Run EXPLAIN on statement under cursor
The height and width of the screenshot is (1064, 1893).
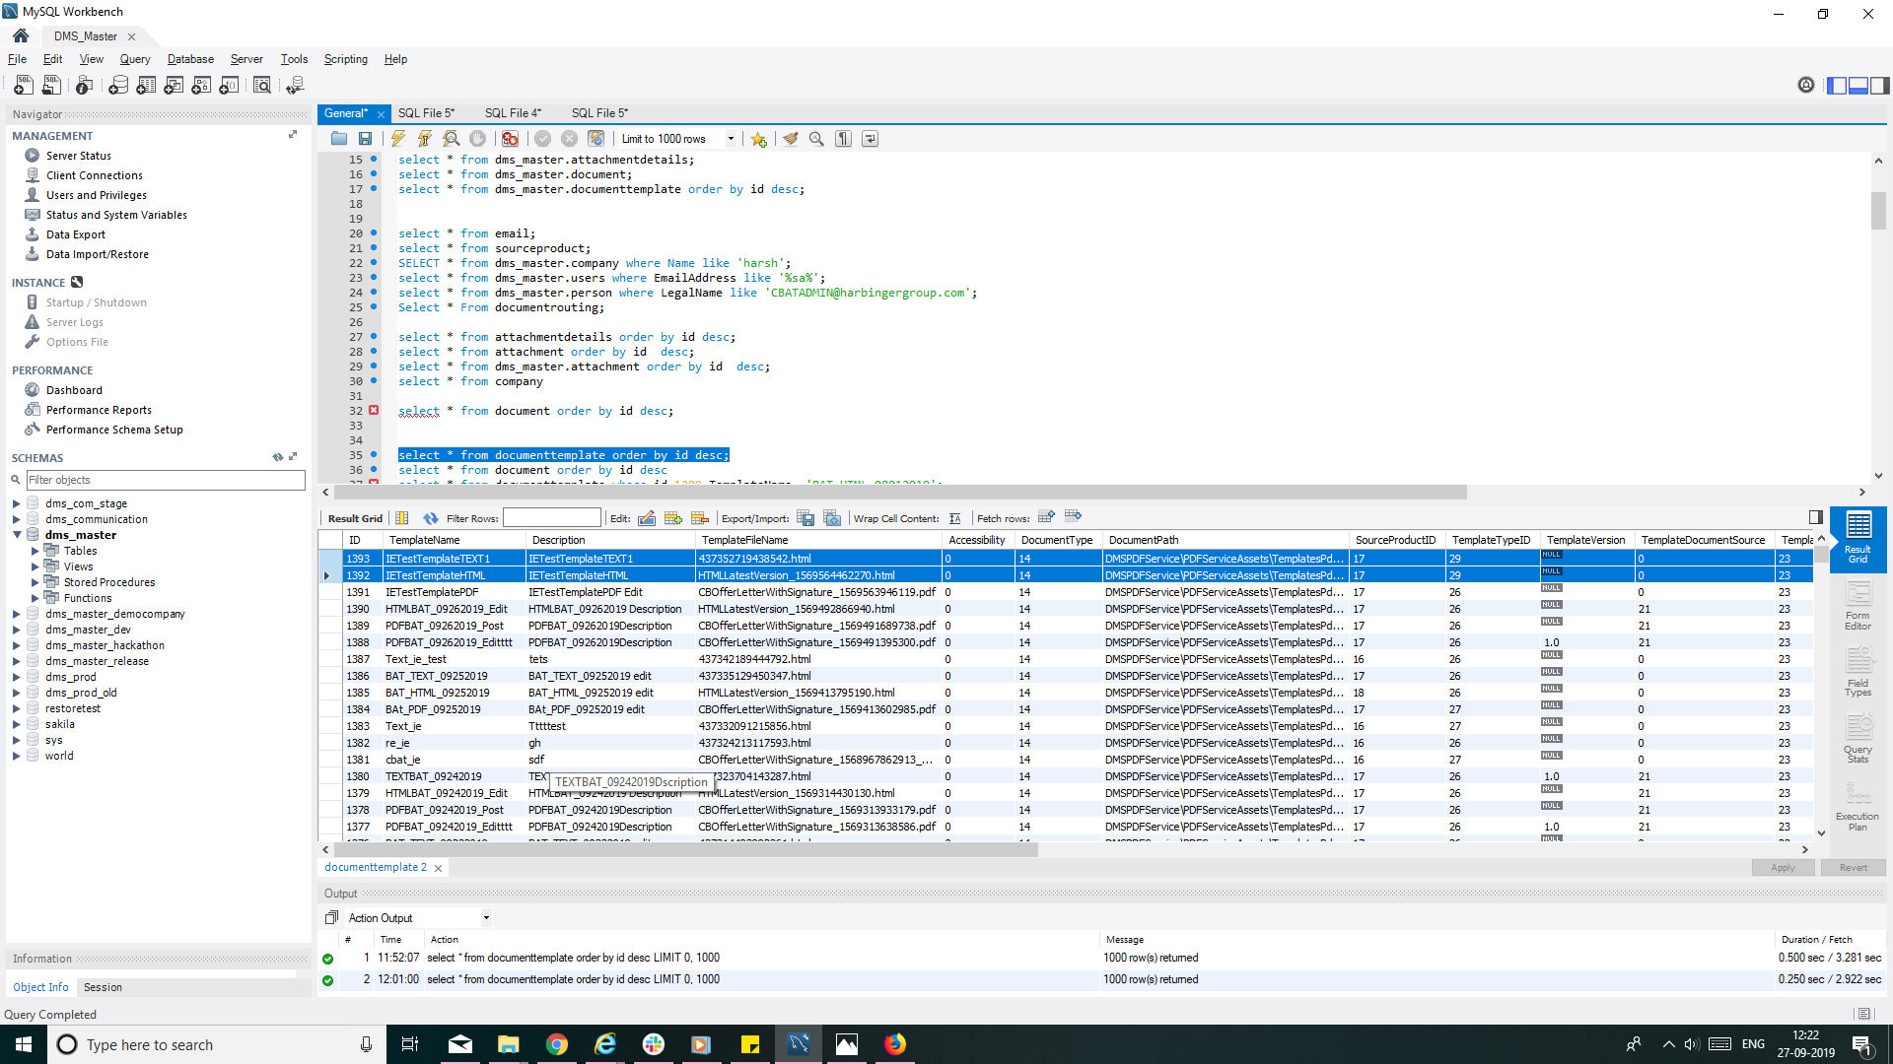pos(452,139)
